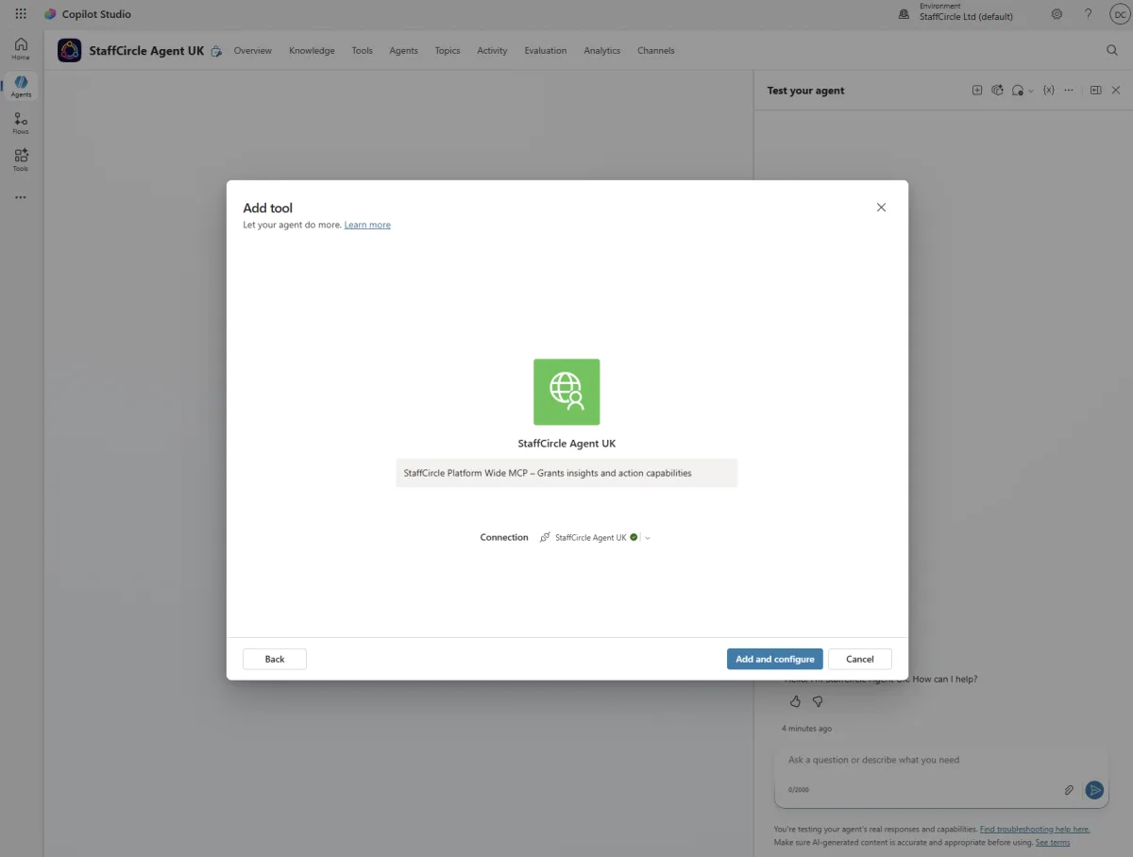Show more sidebar options ellipsis
Screen dimensions: 1133x857
pyautogui.click(x=21, y=197)
